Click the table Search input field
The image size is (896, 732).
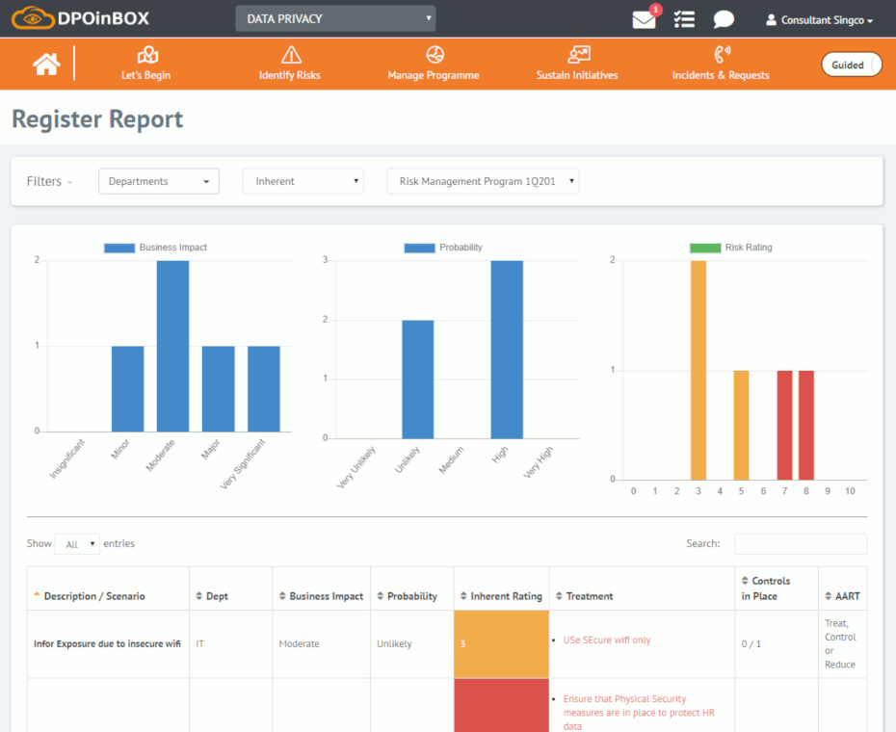(801, 544)
